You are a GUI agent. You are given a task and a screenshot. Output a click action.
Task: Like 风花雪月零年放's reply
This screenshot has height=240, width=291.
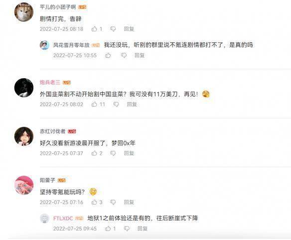[x=108, y=55]
